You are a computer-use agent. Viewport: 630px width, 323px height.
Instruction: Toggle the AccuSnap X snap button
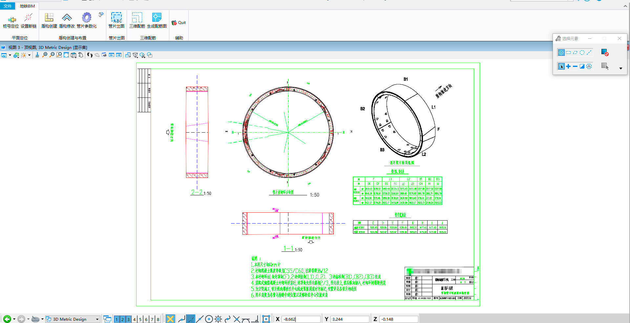(170, 319)
